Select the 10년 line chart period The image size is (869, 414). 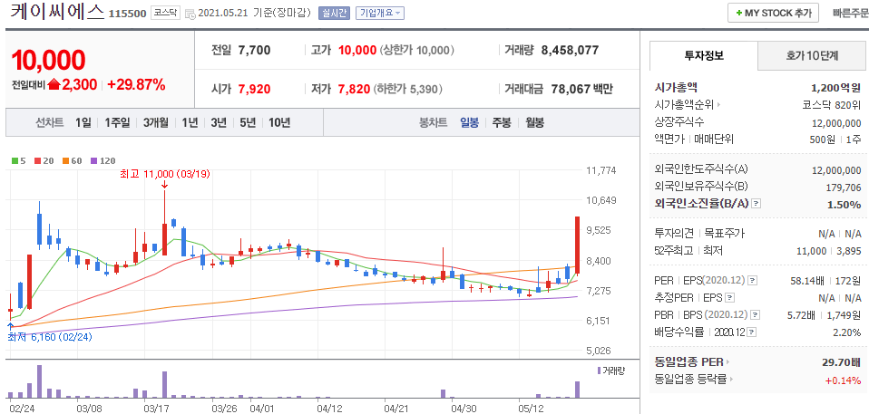pyautogui.click(x=279, y=122)
